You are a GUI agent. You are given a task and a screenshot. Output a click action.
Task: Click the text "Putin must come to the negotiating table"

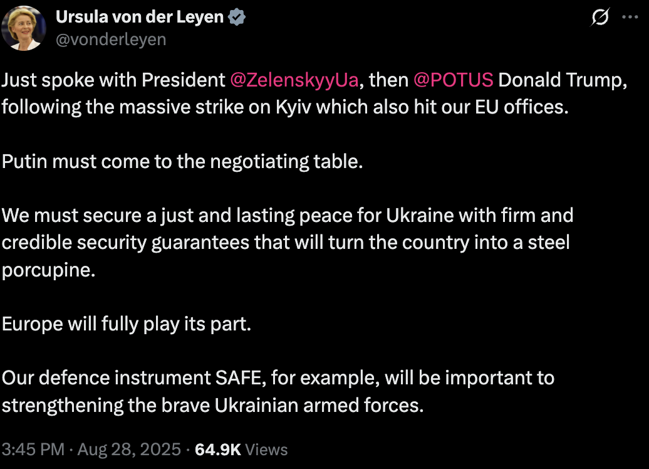182,161
